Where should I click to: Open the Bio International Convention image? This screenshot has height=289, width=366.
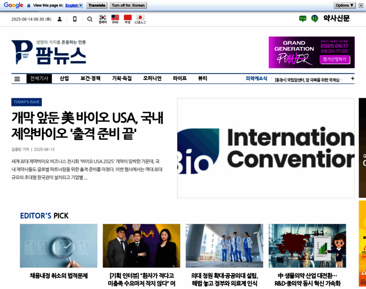(266, 148)
